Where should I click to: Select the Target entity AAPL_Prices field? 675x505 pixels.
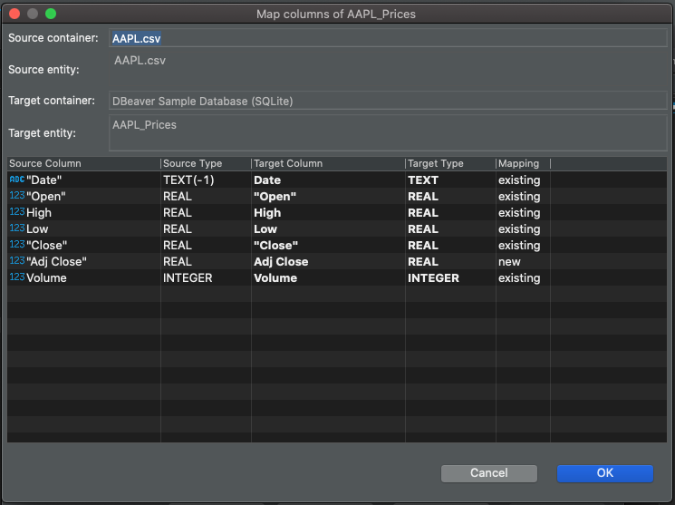coord(387,131)
